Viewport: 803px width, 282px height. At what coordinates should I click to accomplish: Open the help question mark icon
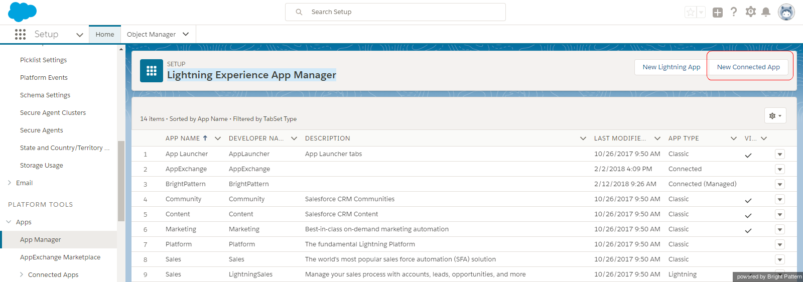[734, 12]
